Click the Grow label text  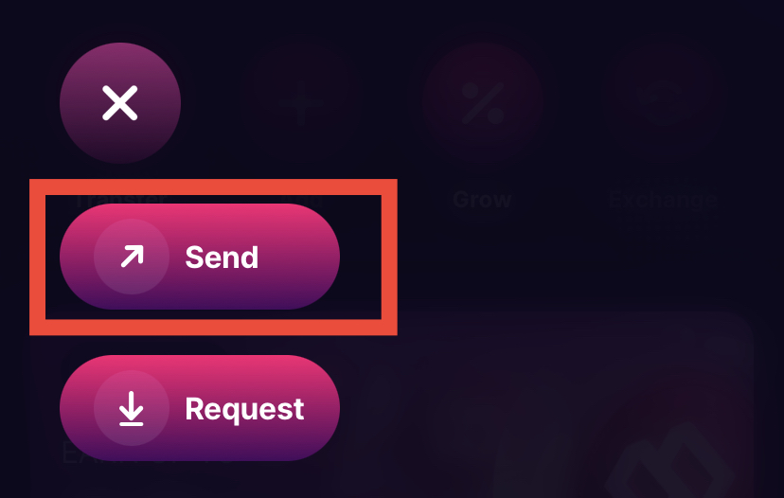pyautogui.click(x=483, y=200)
